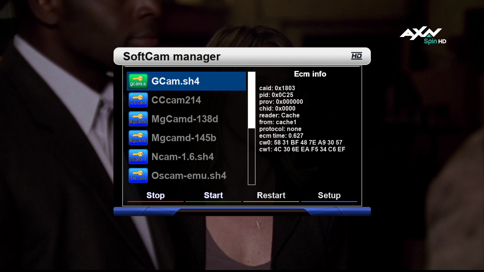Click the MgCamd-138d key icon
Screen dimensions: 484x272
point(138,119)
